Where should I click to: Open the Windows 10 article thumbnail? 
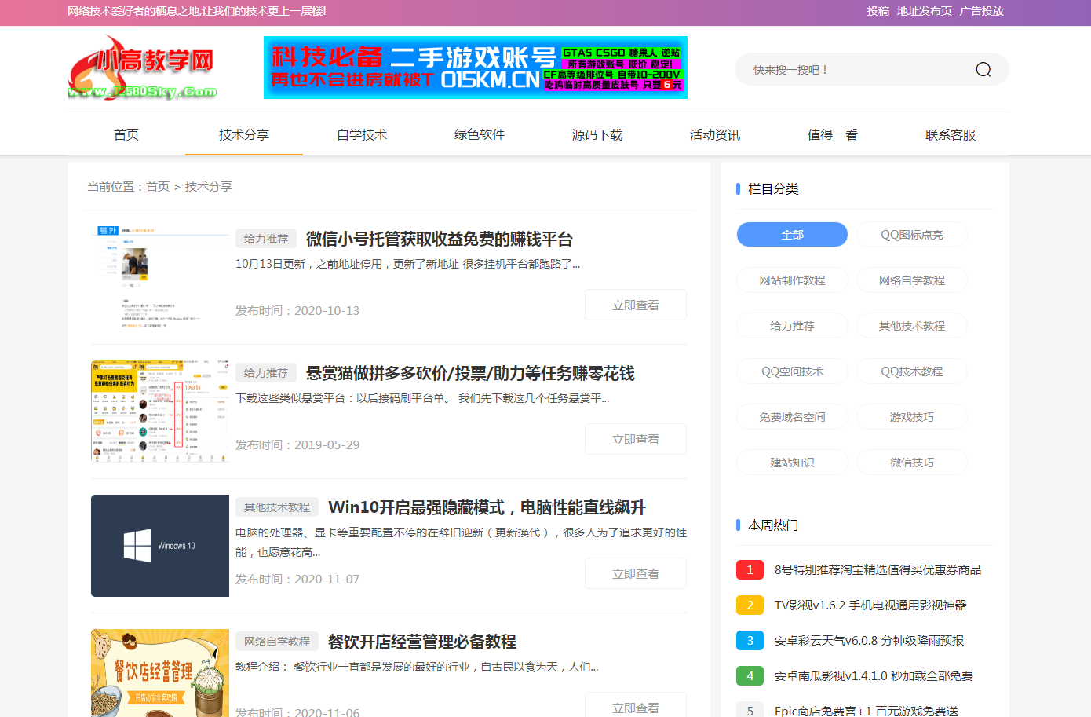[x=160, y=546]
